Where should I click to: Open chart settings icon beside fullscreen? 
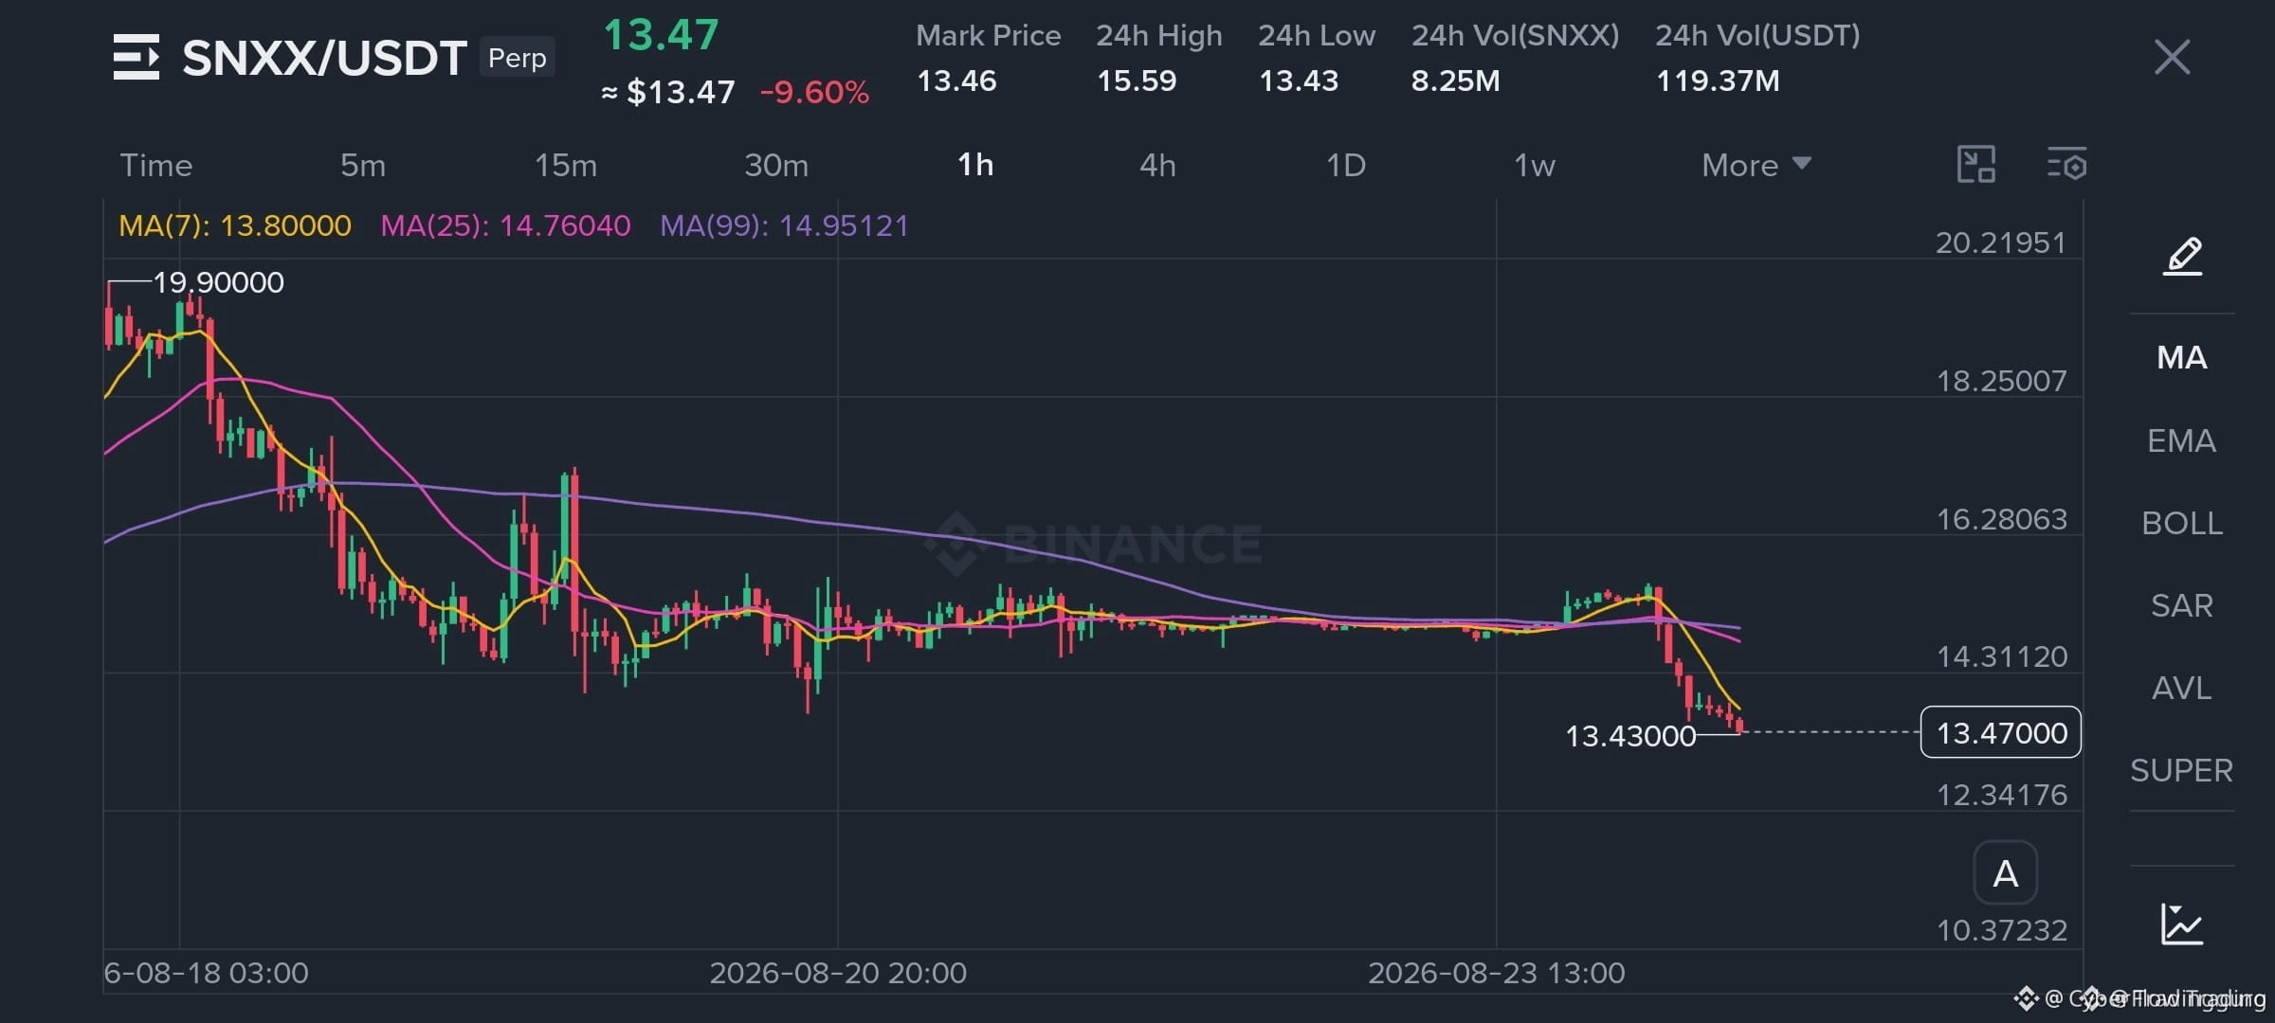tap(2066, 165)
